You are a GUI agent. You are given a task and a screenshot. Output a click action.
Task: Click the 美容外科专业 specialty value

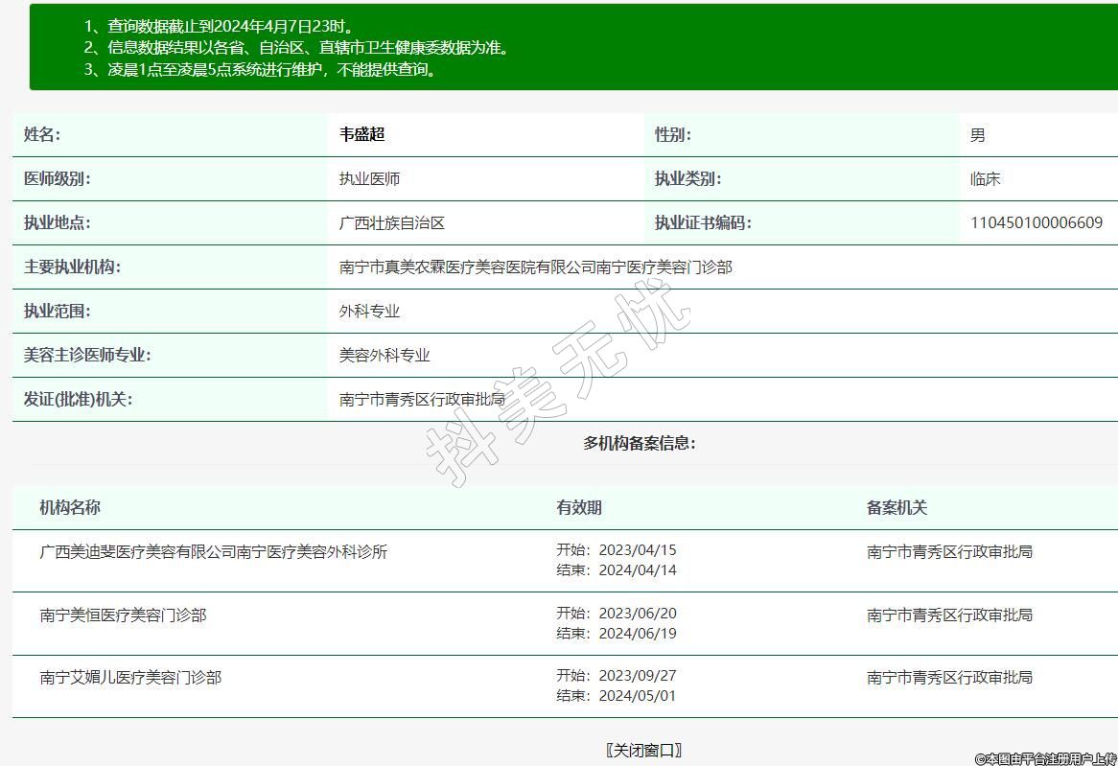click(x=384, y=356)
